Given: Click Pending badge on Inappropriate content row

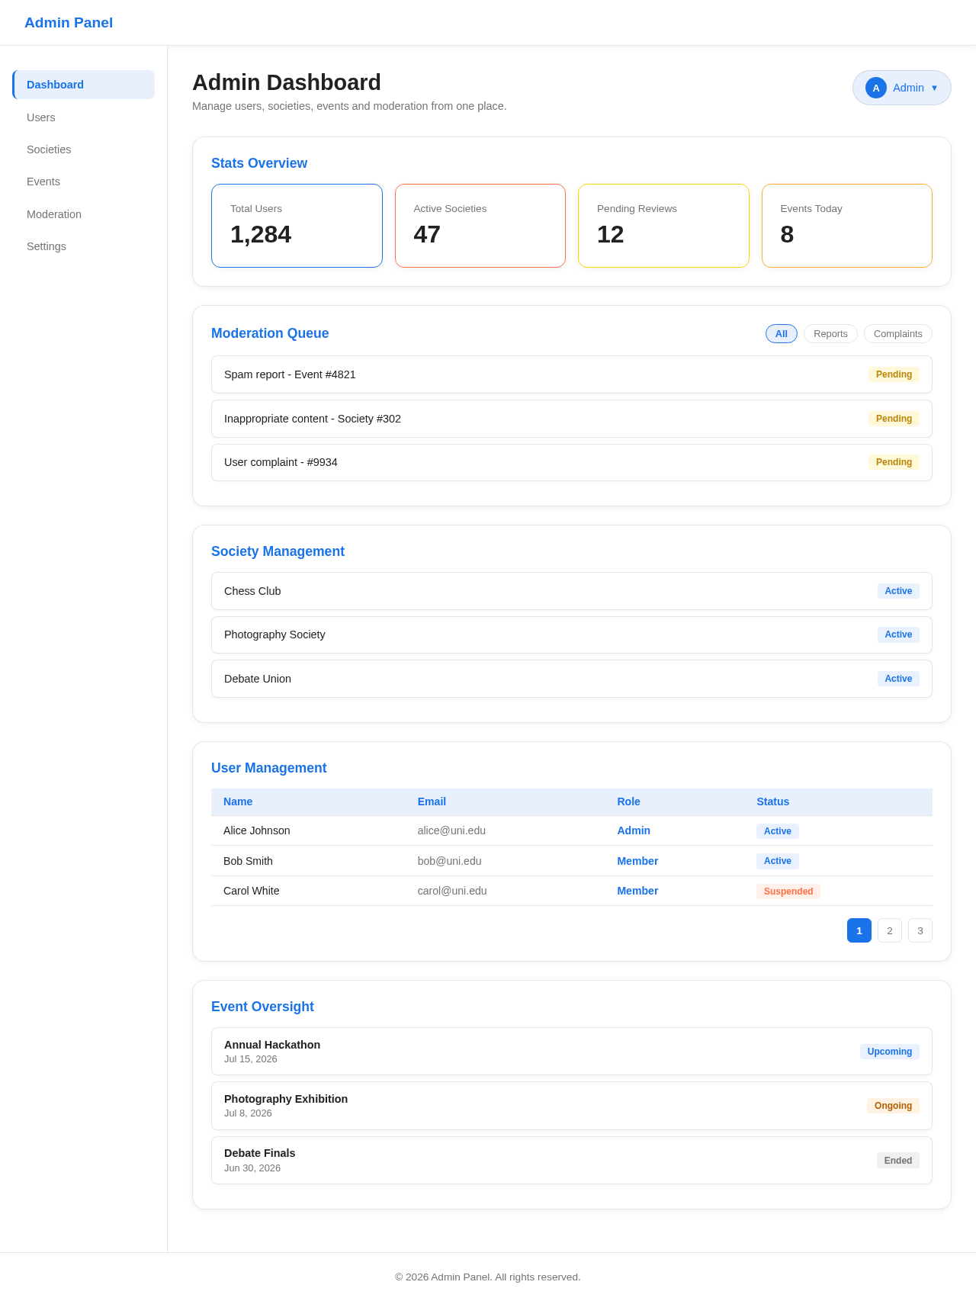Looking at the screenshot, I should (x=894, y=419).
